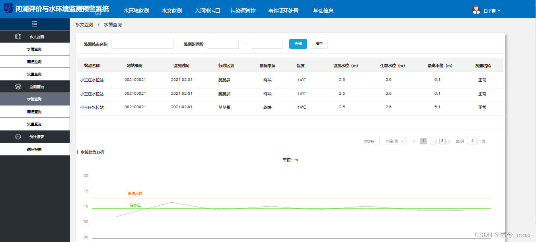Select 雨情查询 in the sidebar
This screenshot has height=242, width=536.
click(35, 111)
